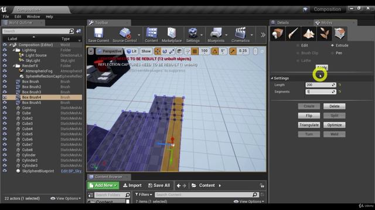375x210 pixels.
Task: Switch to the Details tab
Action: tap(283, 23)
